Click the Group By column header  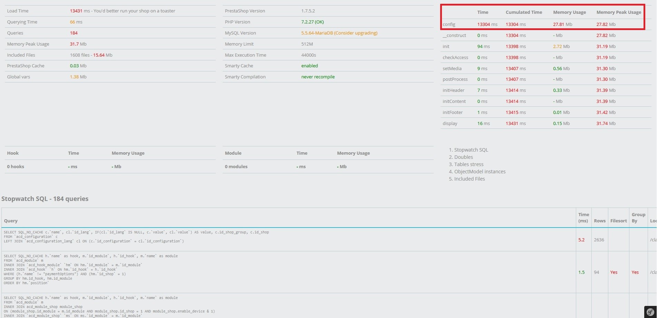638,218
